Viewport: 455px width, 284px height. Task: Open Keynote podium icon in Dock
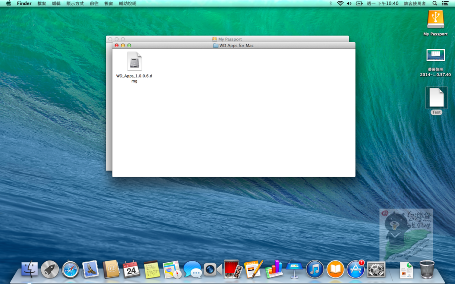[294, 269]
